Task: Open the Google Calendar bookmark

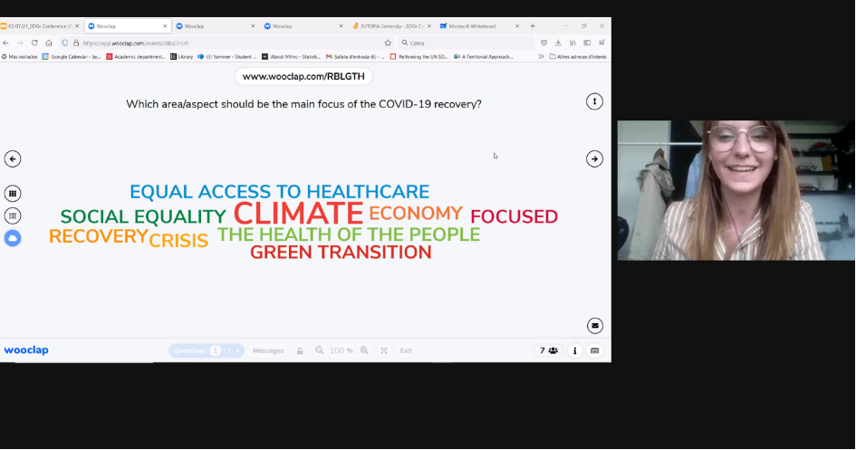Action: [x=72, y=56]
